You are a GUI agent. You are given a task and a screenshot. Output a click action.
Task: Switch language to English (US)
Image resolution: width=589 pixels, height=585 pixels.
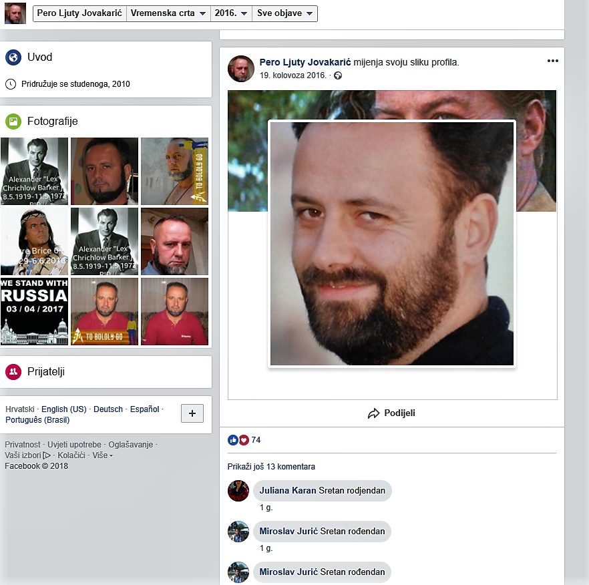[x=64, y=409]
